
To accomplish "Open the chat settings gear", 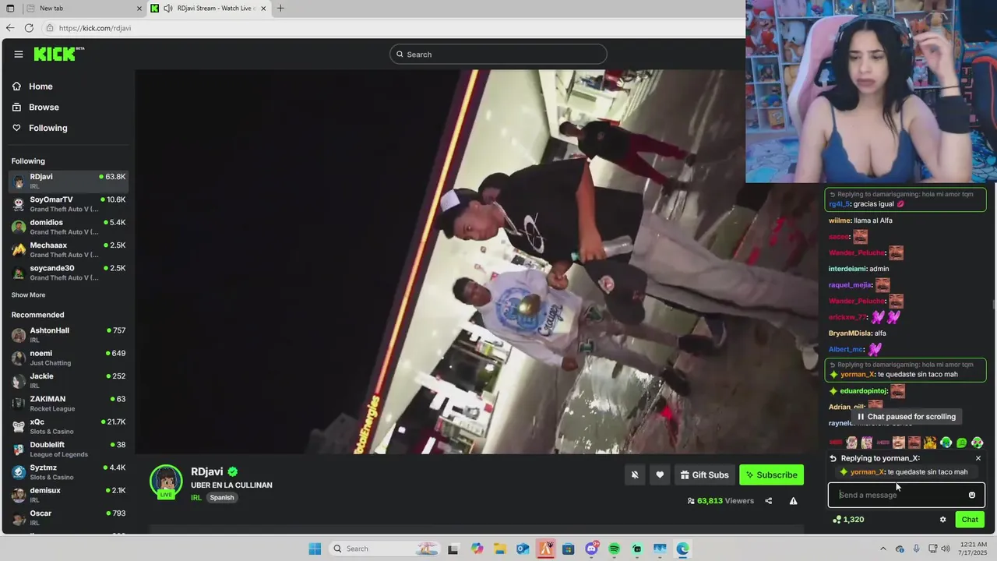I will tap(942, 520).
